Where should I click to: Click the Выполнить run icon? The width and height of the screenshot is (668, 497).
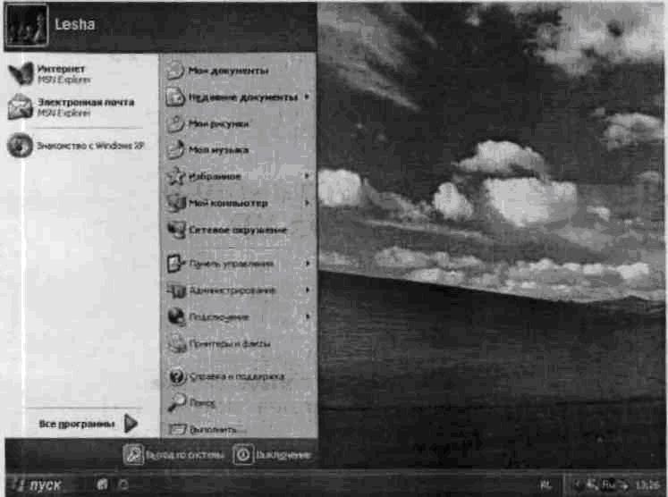[178, 429]
